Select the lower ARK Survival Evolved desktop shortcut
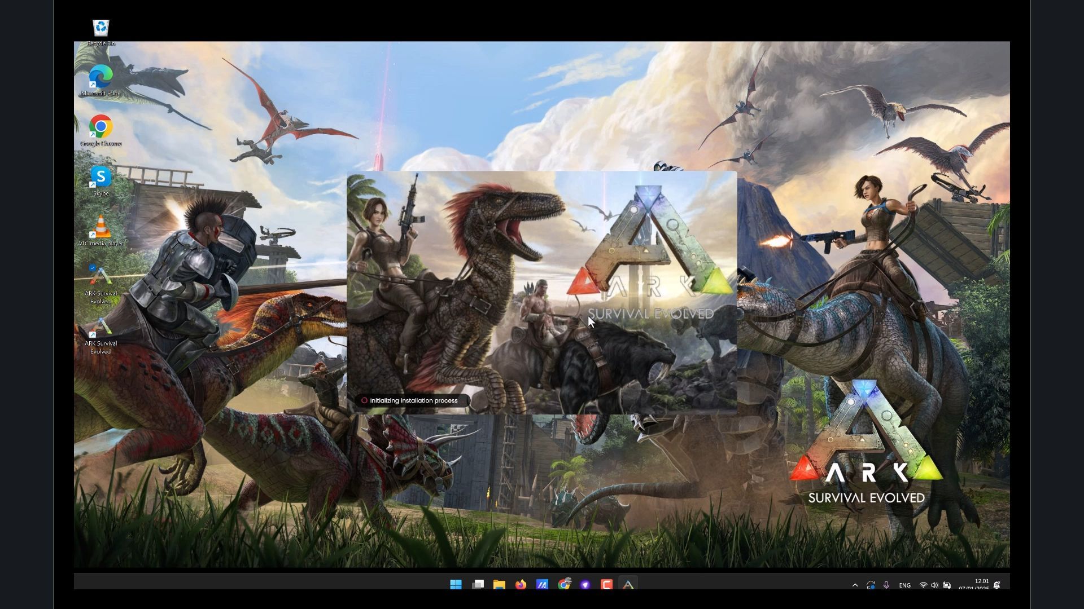Viewport: 1084px width, 609px height. coord(100,336)
